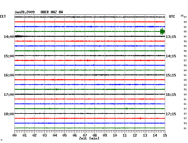Click the 14:00 CET time label
Screen dimensions: 188x143
point(9,36)
